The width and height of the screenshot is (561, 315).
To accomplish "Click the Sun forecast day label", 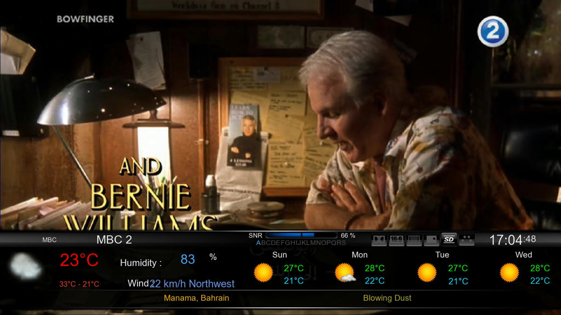I will [x=279, y=255].
